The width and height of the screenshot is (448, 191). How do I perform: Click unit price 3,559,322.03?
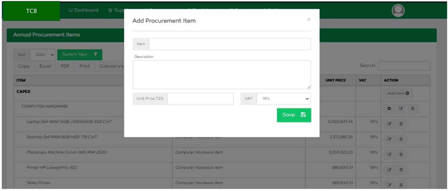pyautogui.click(x=341, y=152)
